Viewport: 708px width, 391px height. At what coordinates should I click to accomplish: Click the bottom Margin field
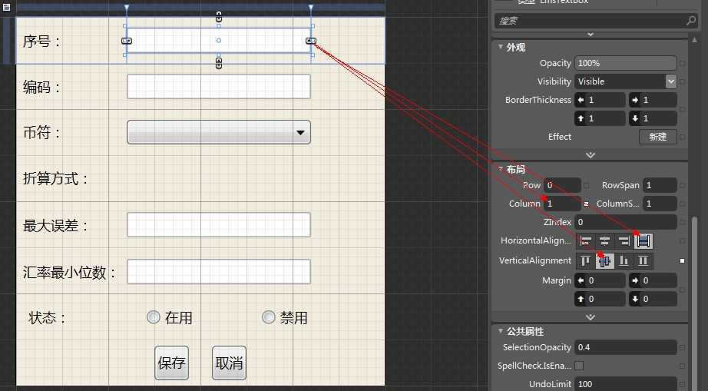tap(653, 299)
